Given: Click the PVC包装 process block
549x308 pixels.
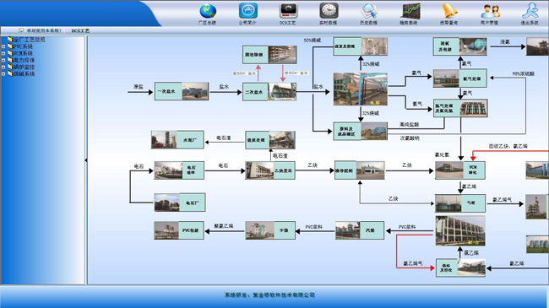Looking at the screenshot, I should click(178, 230).
